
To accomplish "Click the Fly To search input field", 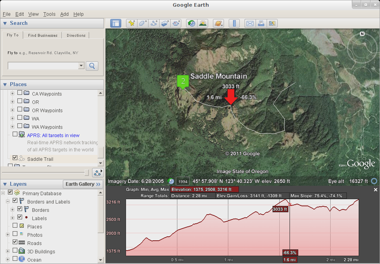I will click(43, 66).
